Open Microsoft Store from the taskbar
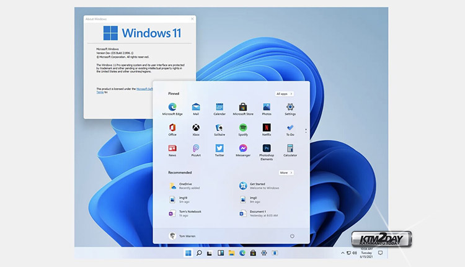The width and height of the screenshot is (465, 267). click(253, 253)
